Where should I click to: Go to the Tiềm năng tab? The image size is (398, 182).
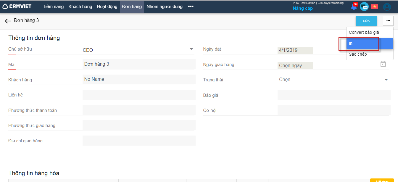coord(53,7)
